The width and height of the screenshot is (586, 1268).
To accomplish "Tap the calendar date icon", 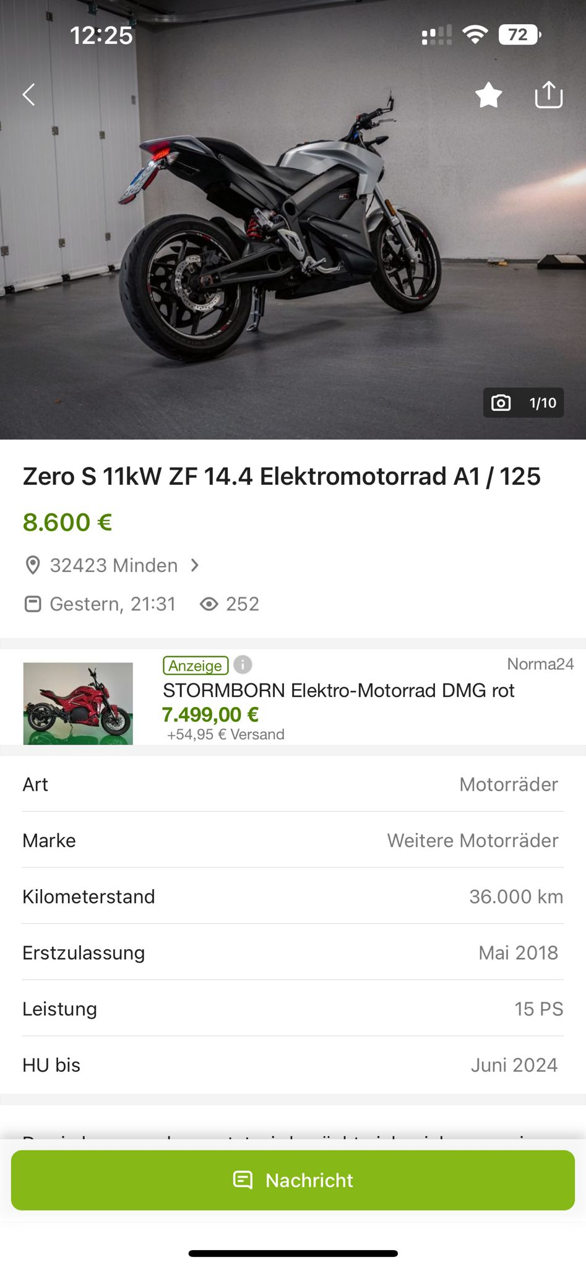I will (x=33, y=604).
